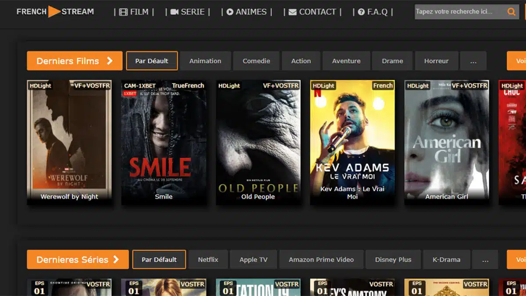
Task: Open the Dernieres Séries section
Action: (x=78, y=260)
